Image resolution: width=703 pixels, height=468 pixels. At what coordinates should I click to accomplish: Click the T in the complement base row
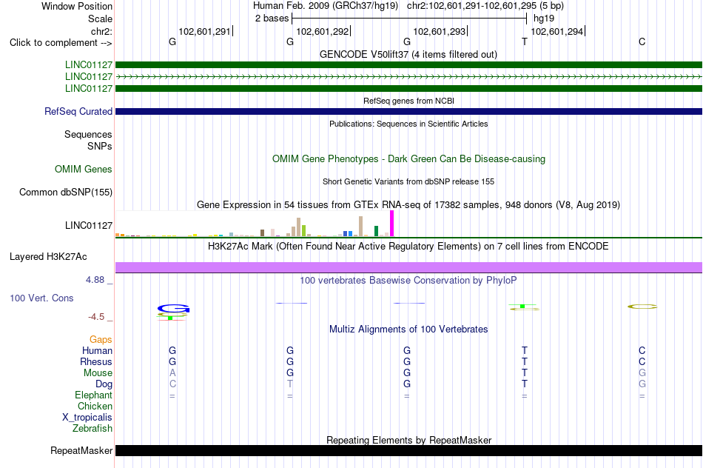(525, 41)
